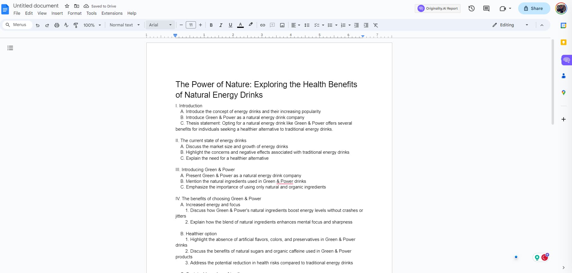The width and height of the screenshot is (572, 273).
Task: Toggle bold formatting
Action: pos(211,25)
